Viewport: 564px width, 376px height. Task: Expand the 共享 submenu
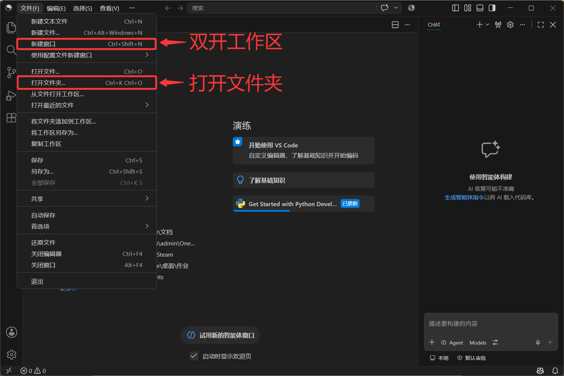coord(87,199)
